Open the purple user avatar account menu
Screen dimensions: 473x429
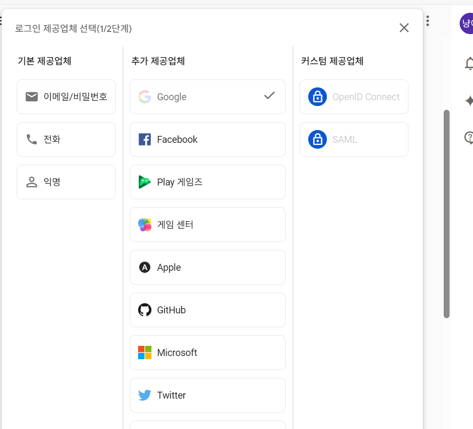coord(467,23)
